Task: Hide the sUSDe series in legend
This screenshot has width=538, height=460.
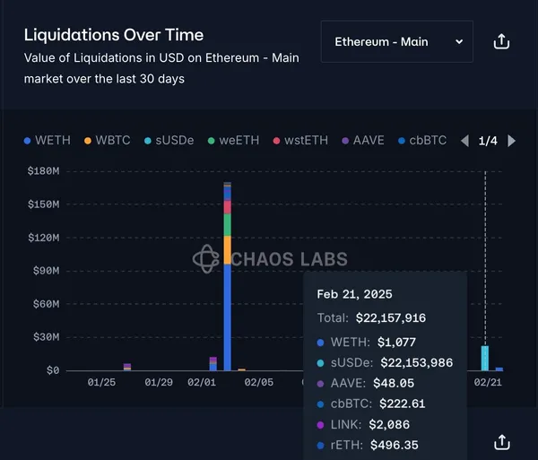Action: pos(168,141)
